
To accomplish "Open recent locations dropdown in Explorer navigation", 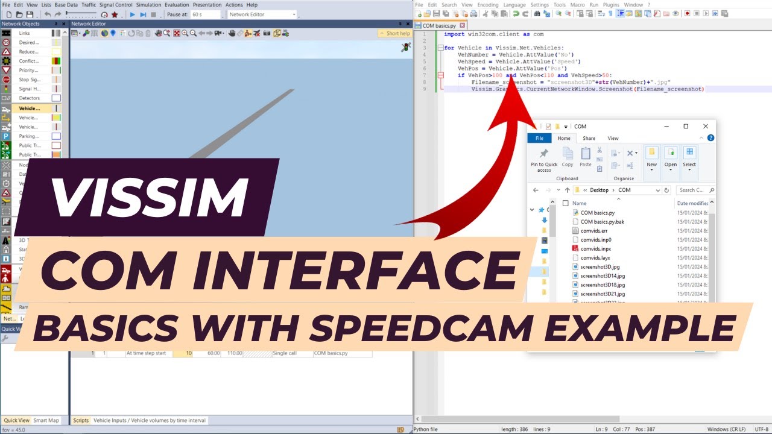I will [558, 190].
